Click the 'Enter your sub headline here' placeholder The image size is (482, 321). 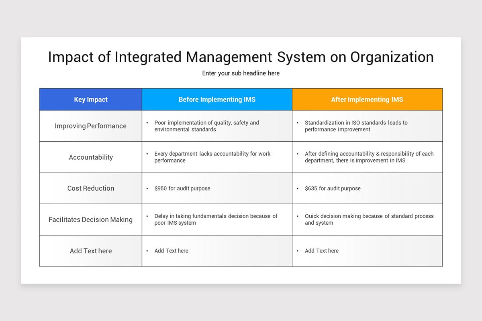[241, 73]
